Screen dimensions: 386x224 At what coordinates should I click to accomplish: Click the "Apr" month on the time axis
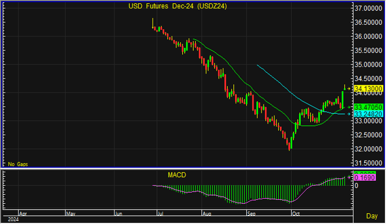click(23, 213)
